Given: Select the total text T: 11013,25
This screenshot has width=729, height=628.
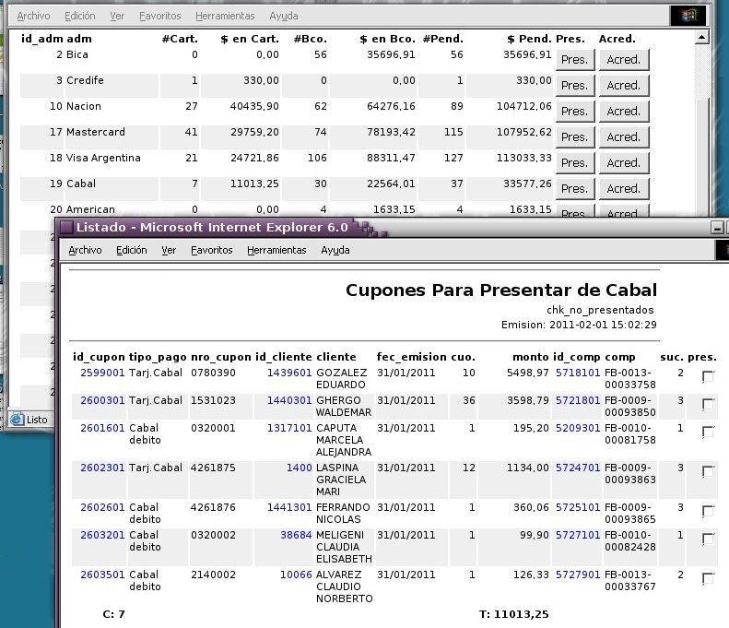Looking at the screenshot, I should (x=513, y=614).
